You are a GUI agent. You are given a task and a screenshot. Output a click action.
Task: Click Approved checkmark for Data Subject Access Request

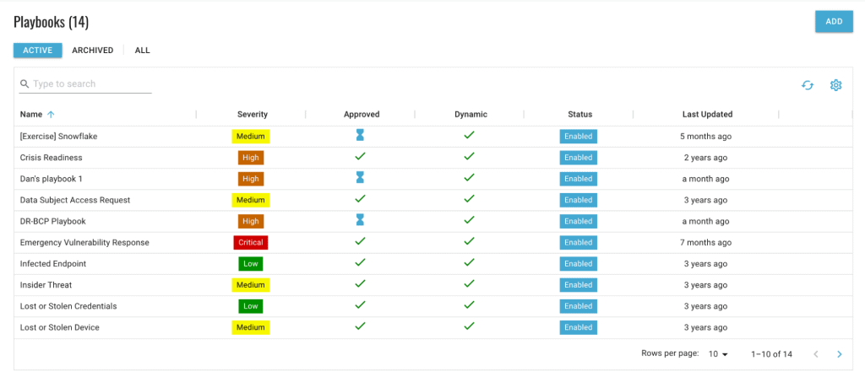tap(360, 199)
